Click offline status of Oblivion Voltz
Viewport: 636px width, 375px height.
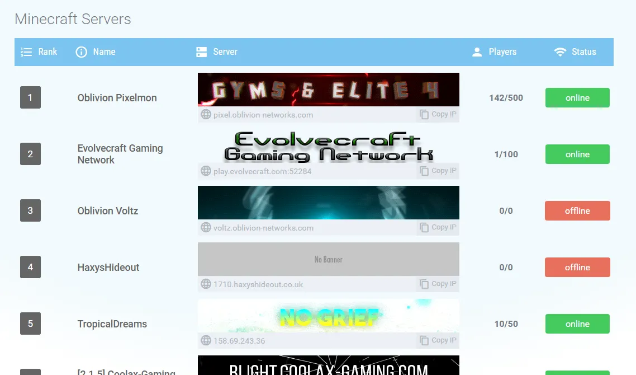click(x=577, y=210)
